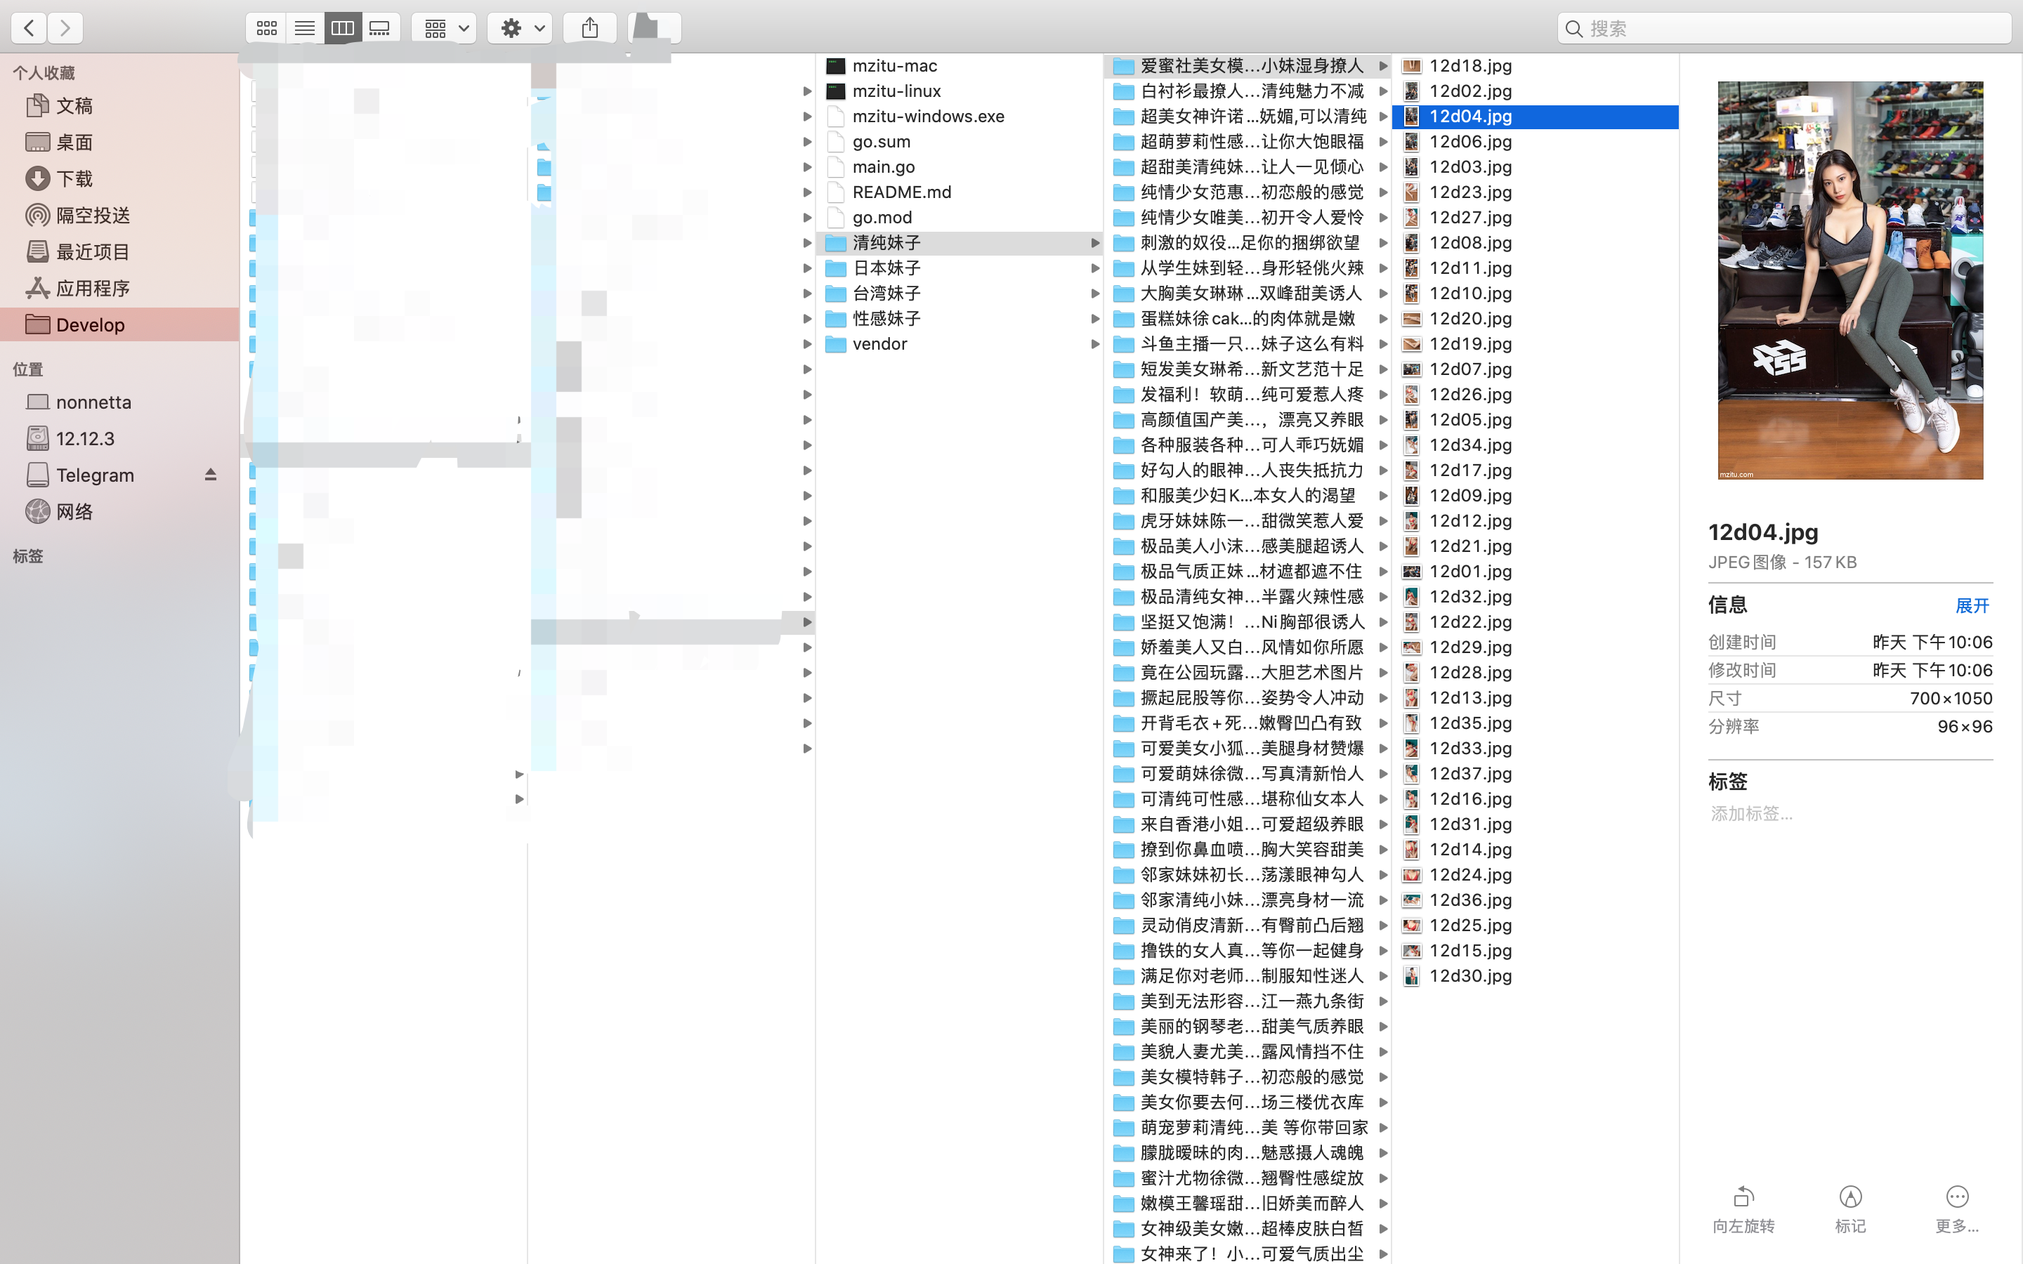2023x1264 pixels.
Task: Select the README.md file
Action: tap(960, 192)
